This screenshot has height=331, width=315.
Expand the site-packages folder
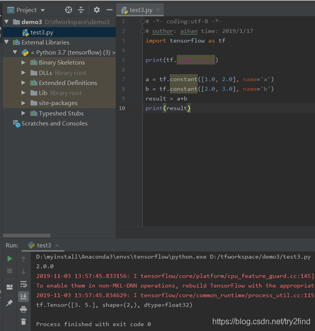[23, 103]
